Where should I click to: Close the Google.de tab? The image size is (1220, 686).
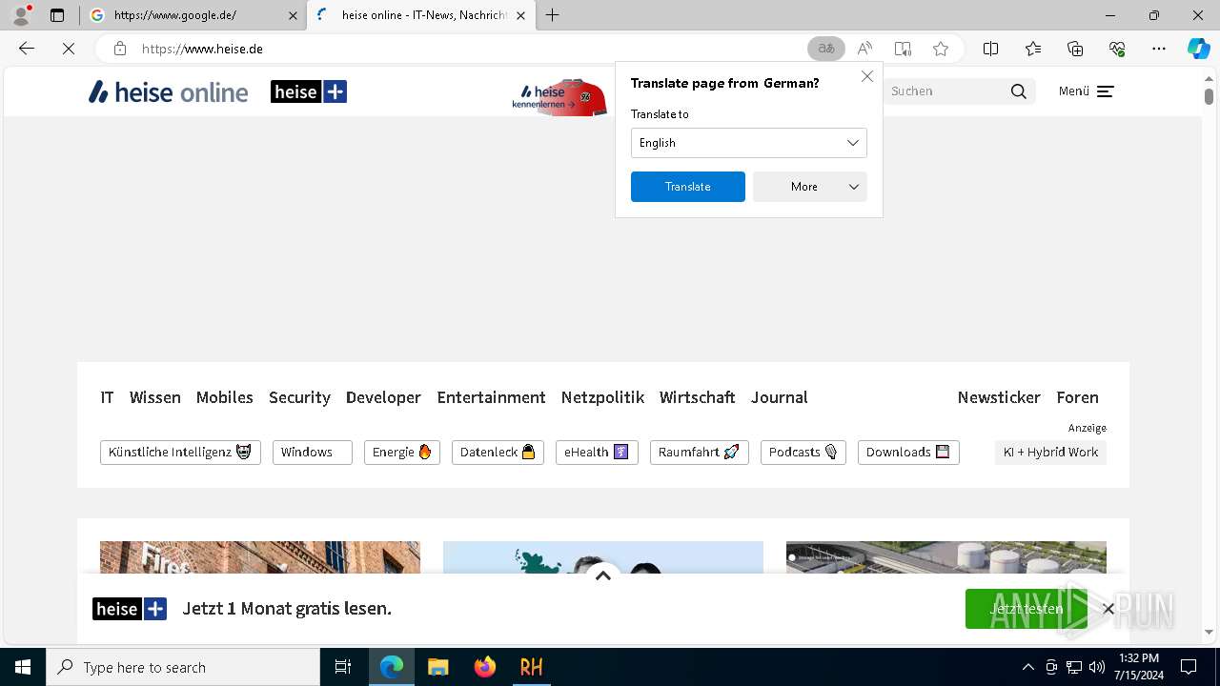click(293, 15)
